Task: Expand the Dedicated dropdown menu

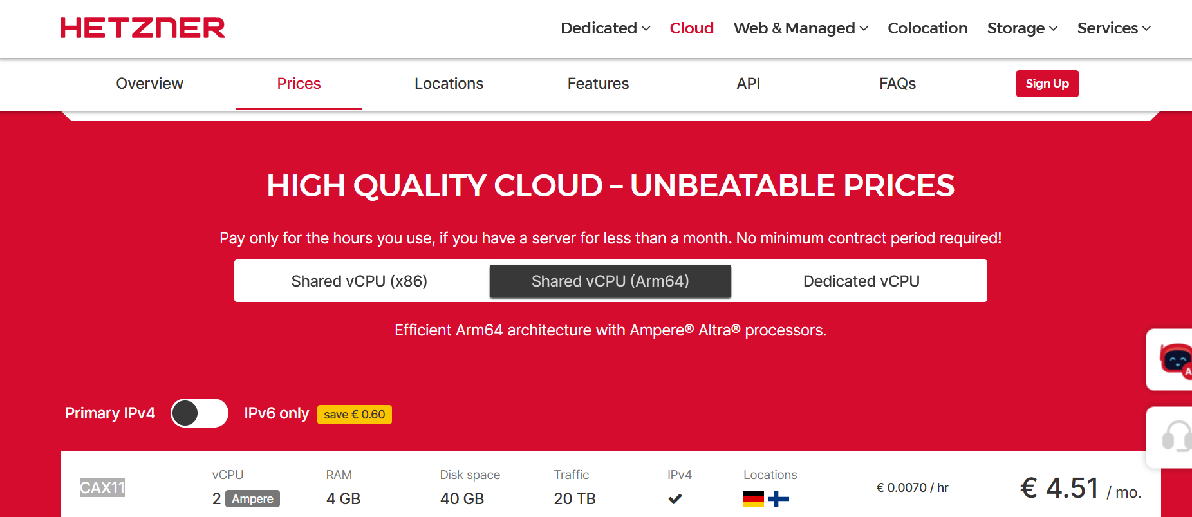Action: [605, 28]
